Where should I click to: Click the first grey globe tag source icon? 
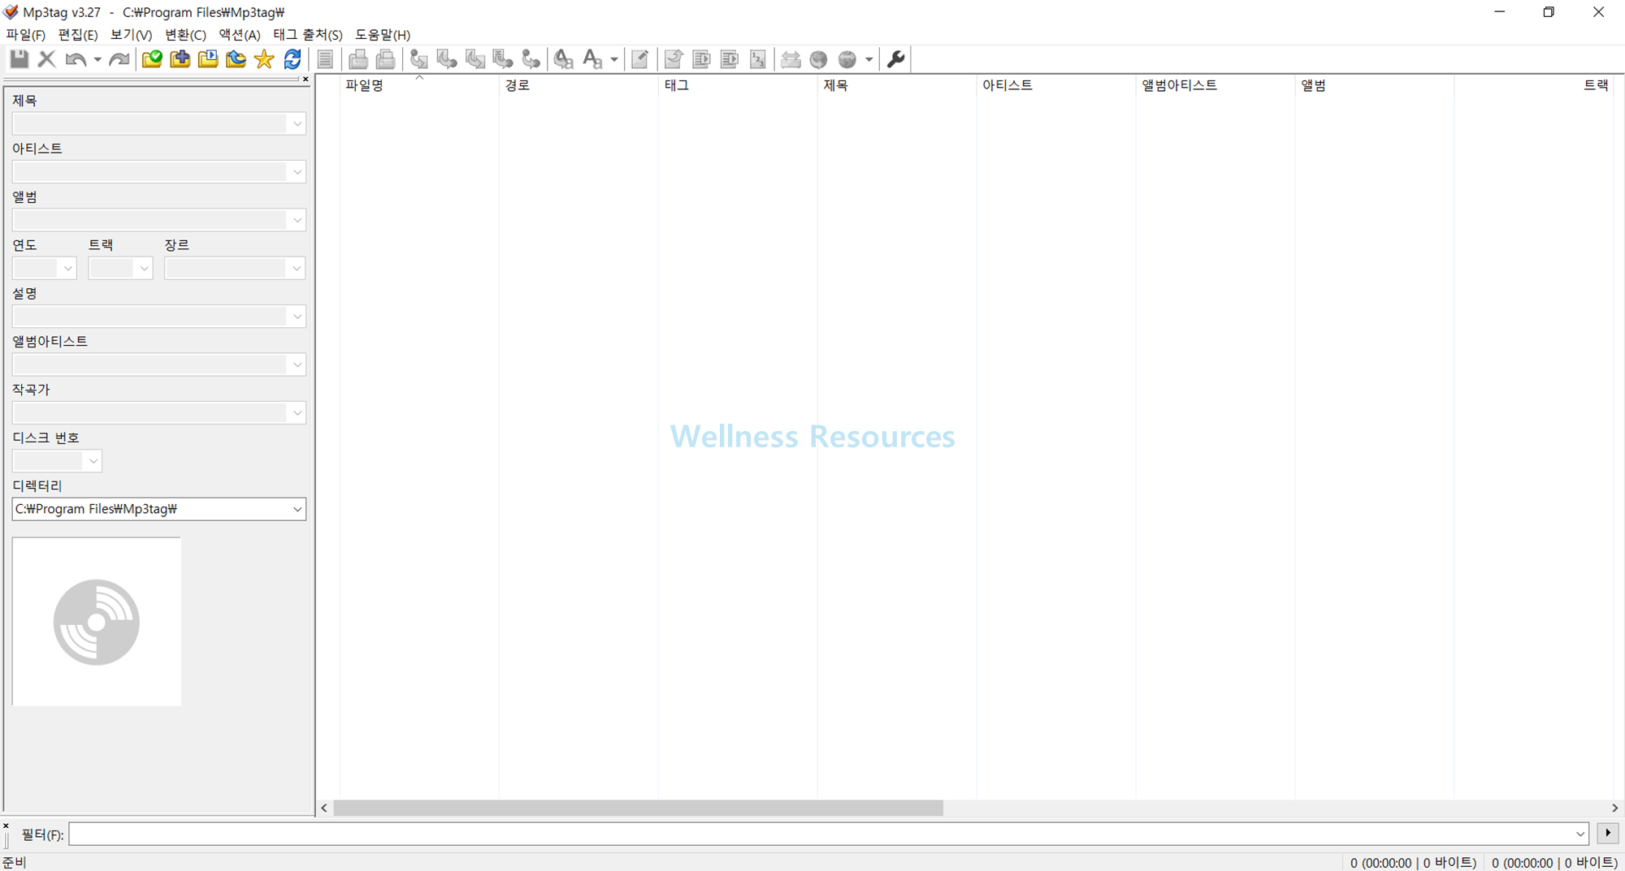tap(819, 59)
